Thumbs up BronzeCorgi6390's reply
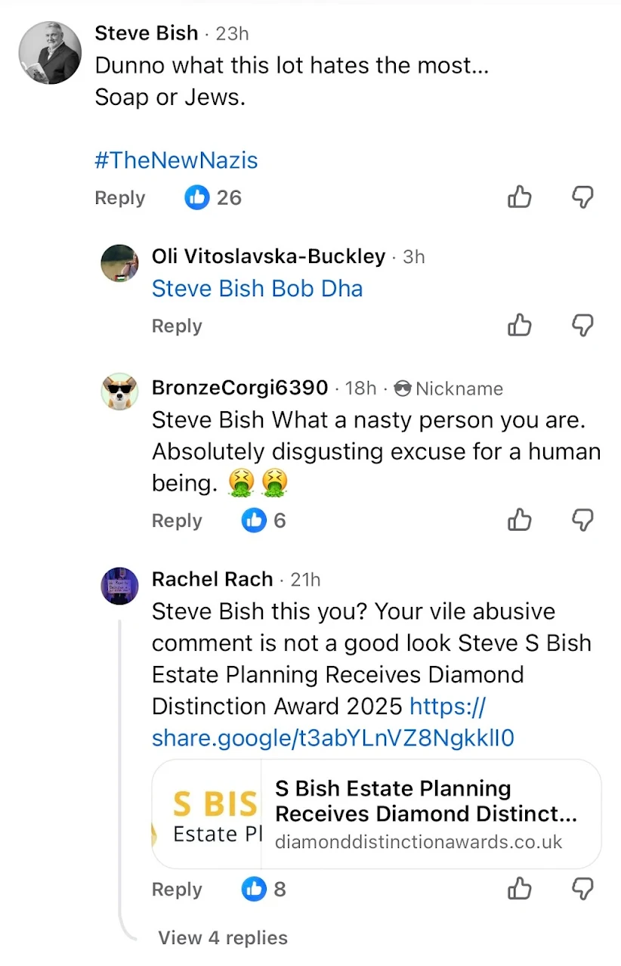The width and height of the screenshot is (621, 966). (520, 520)
